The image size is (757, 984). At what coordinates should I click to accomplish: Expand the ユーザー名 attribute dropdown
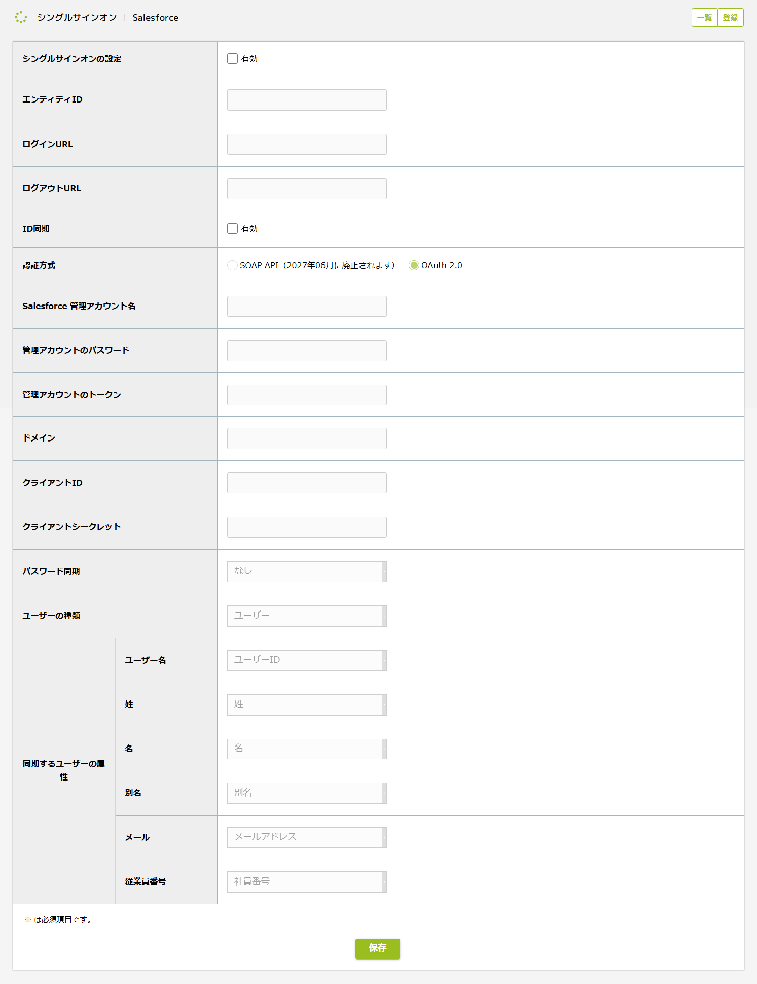coord(307,660)
